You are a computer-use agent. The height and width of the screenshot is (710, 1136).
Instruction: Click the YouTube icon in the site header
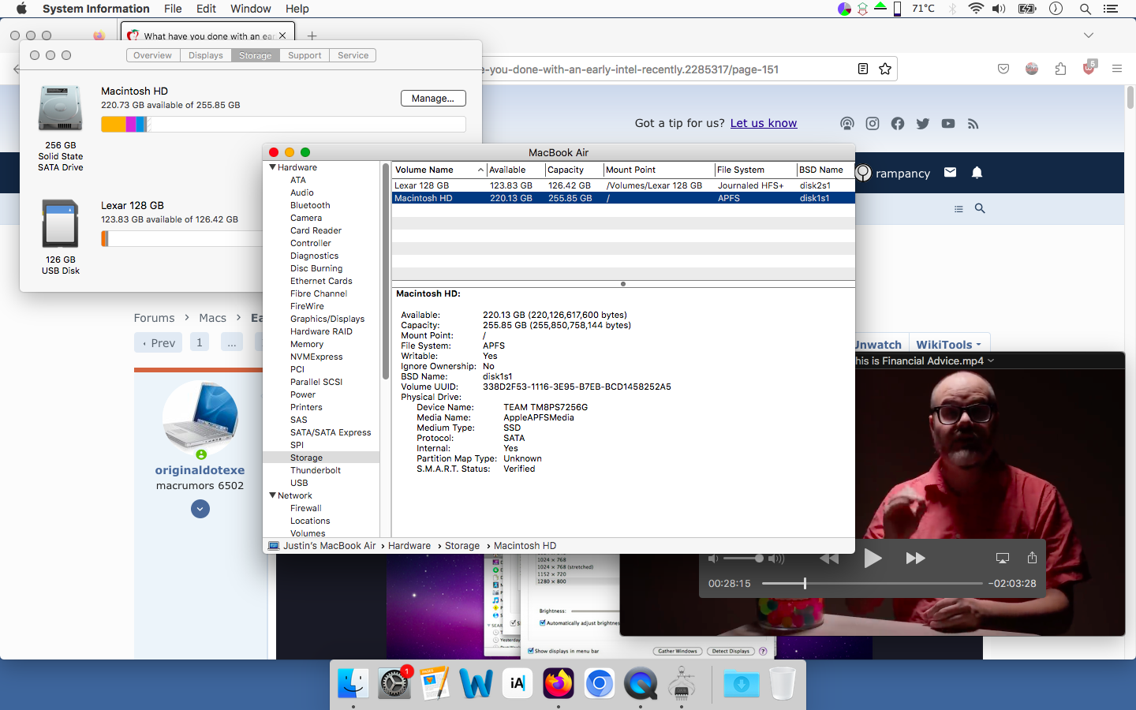(x=948, y=123)
